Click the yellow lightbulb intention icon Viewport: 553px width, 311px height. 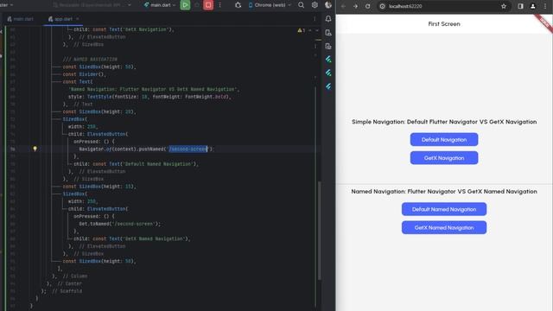[x=35, y=149]
